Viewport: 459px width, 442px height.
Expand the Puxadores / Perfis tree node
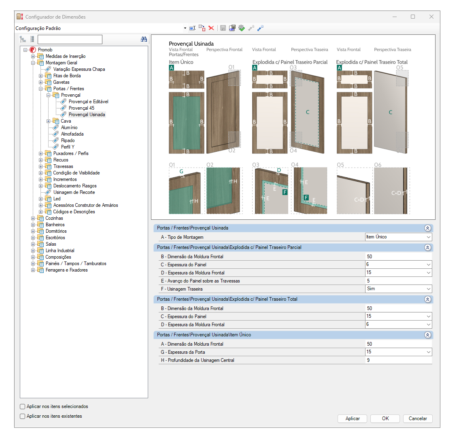pyautogui.click(x=41, y=153)
